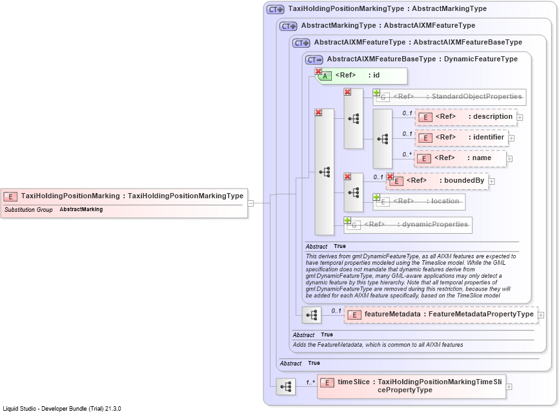Expand the boundedBy element

tap(492, 181)
